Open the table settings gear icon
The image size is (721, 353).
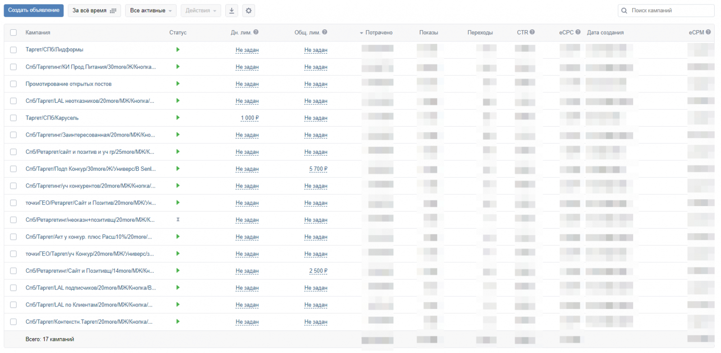[x=248, y=10]
